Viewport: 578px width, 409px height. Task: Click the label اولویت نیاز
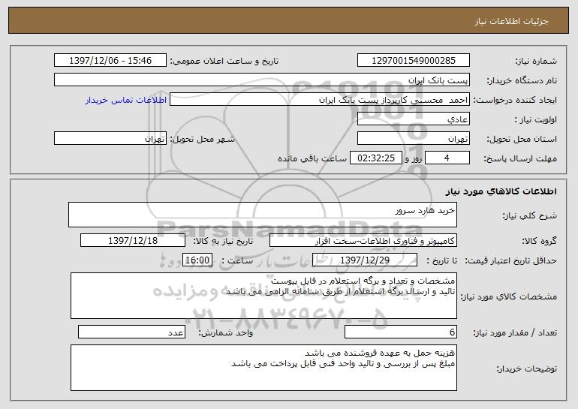[x=536, y=119]
